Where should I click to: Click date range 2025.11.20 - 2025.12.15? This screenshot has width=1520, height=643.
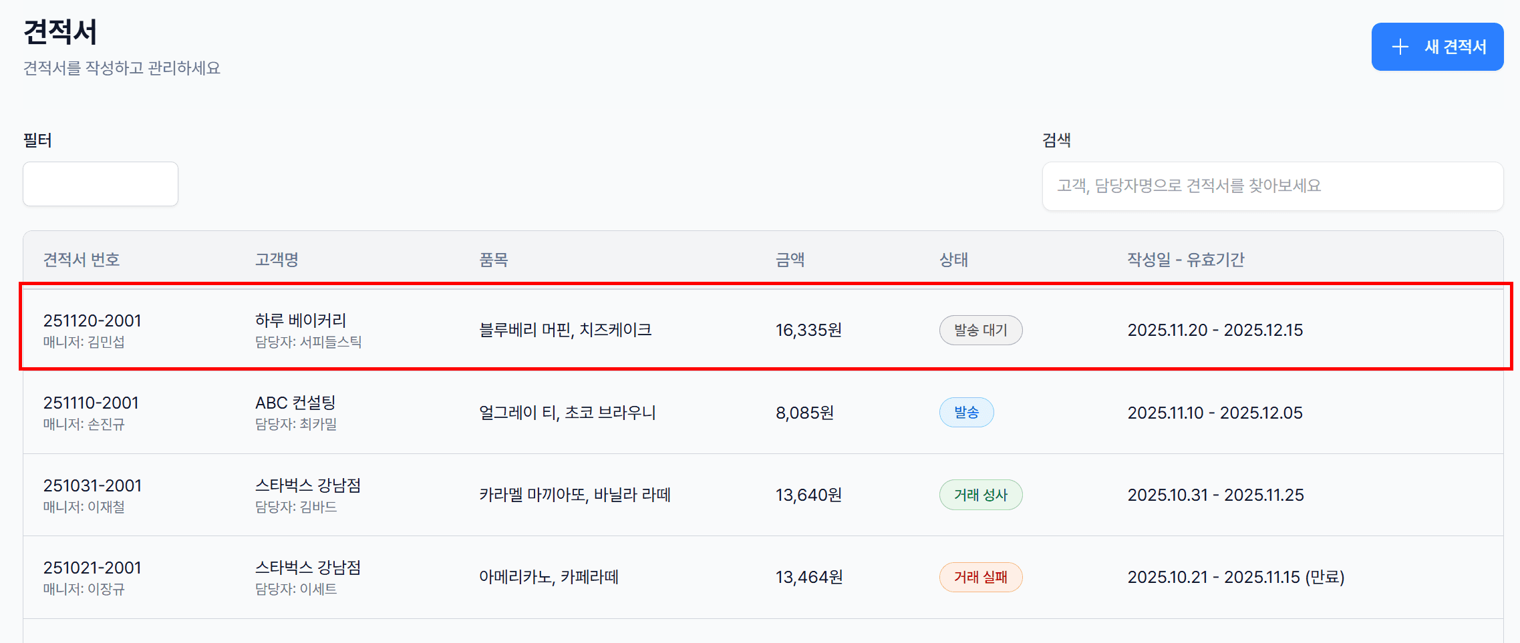coord(1215,330)
